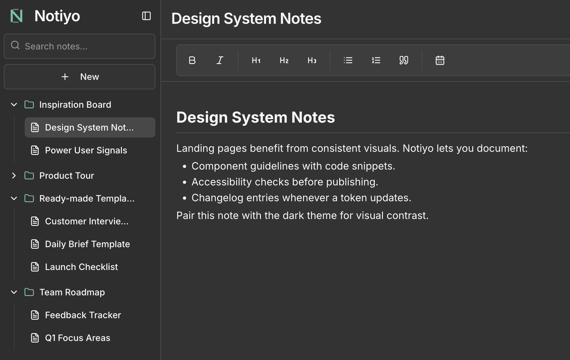Insert a numbered list
This screenshot has height=360, width=570.
376,60
